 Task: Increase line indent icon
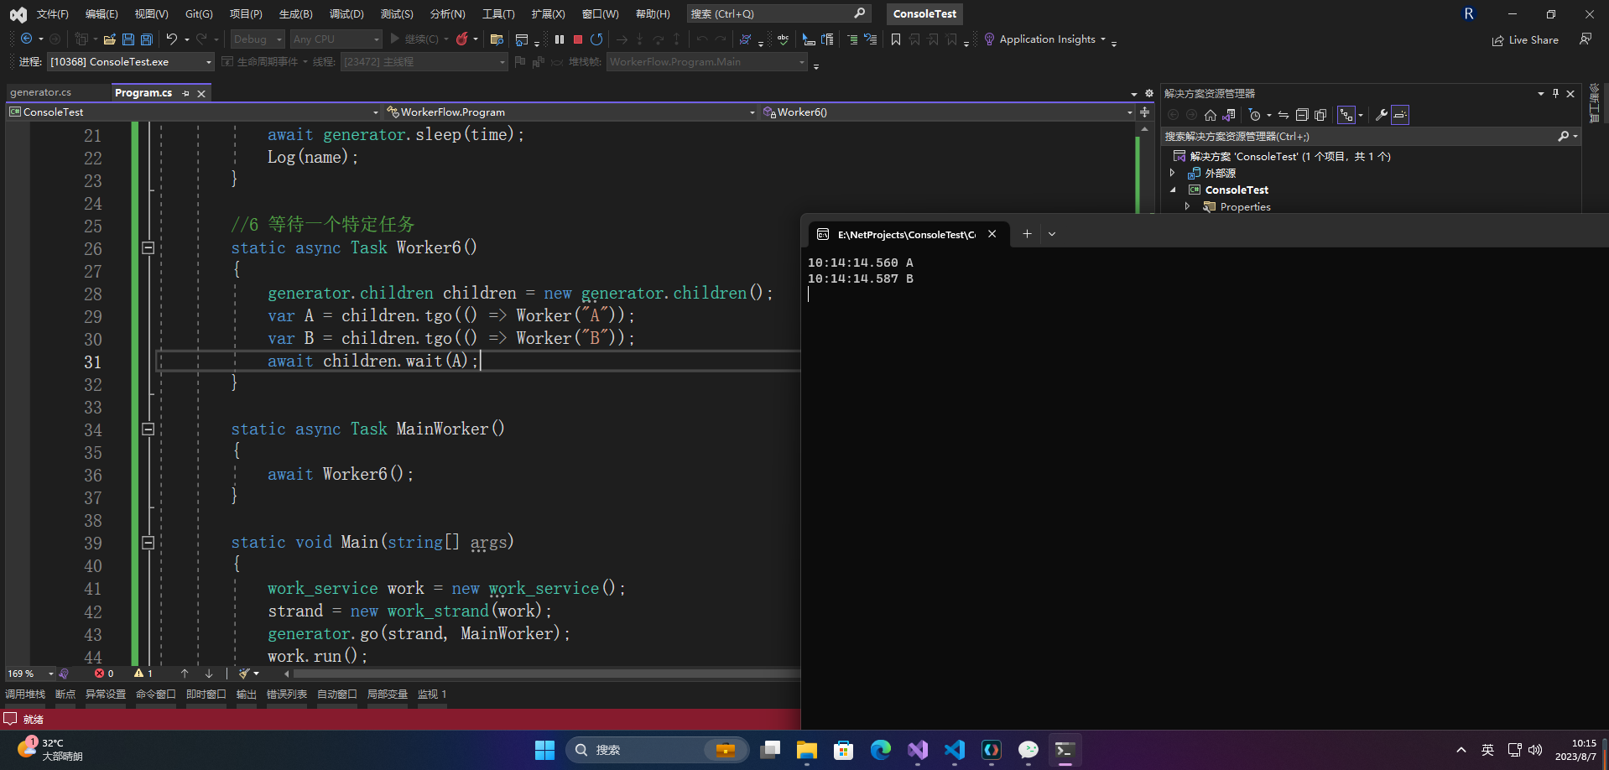pyautogui.click(x=852, y=39)
